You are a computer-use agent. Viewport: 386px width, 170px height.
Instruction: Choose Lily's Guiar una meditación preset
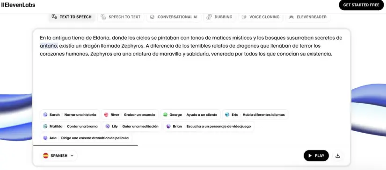point(132,127)
